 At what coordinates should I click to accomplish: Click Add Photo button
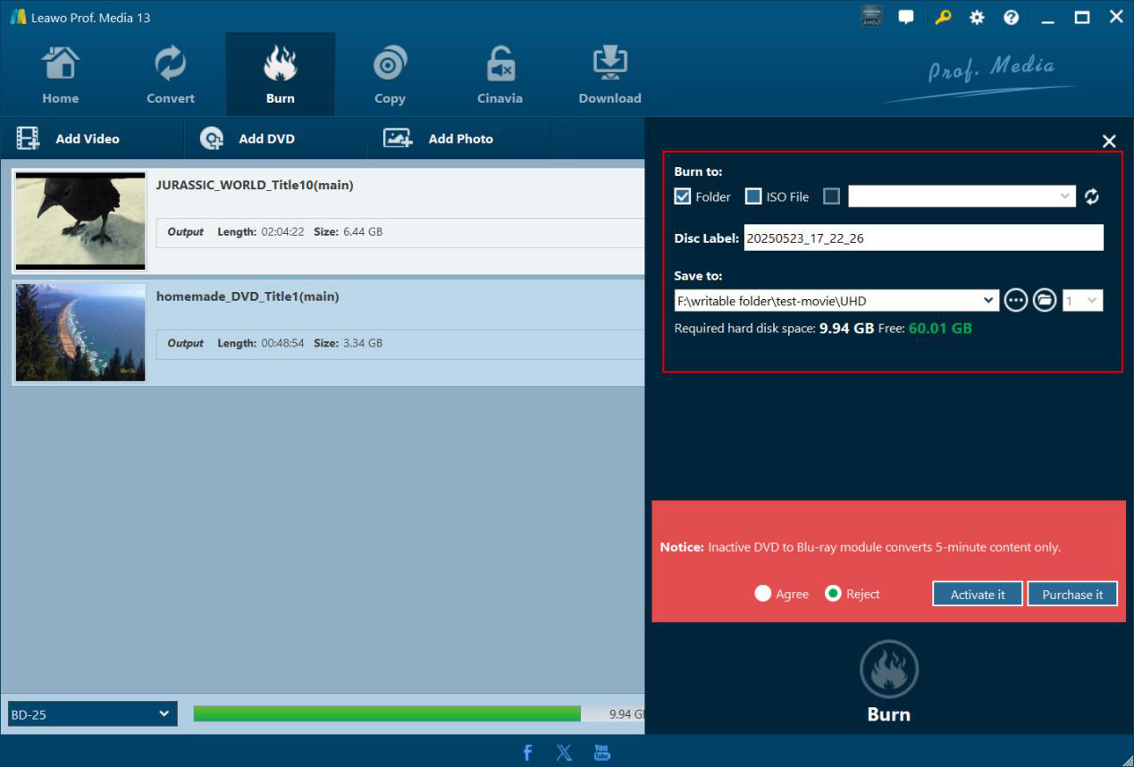[x=438, y=138]
